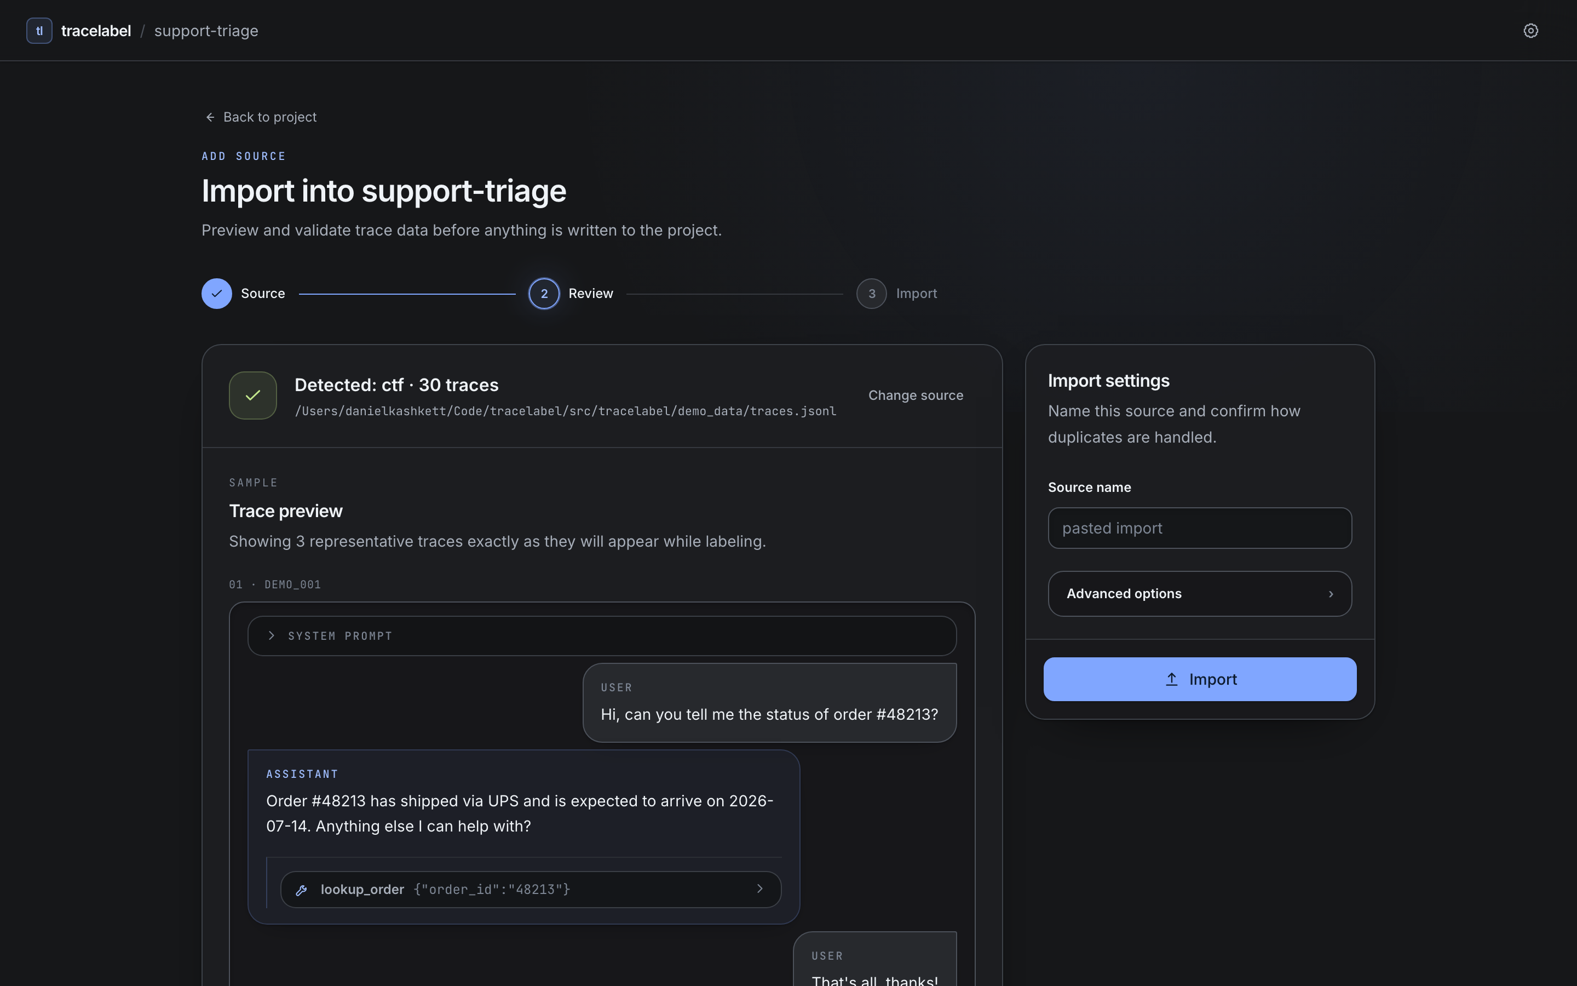Viewport: 1577px width, 986px height.
Task: Go to the Import step label
Action: tap(916, 294)
